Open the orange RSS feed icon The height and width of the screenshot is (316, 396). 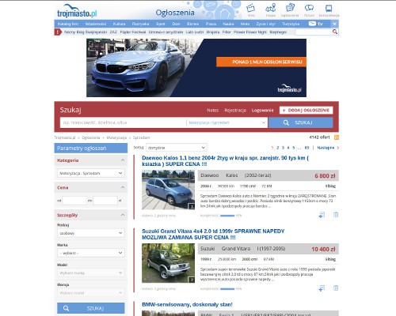coord(337,137)
